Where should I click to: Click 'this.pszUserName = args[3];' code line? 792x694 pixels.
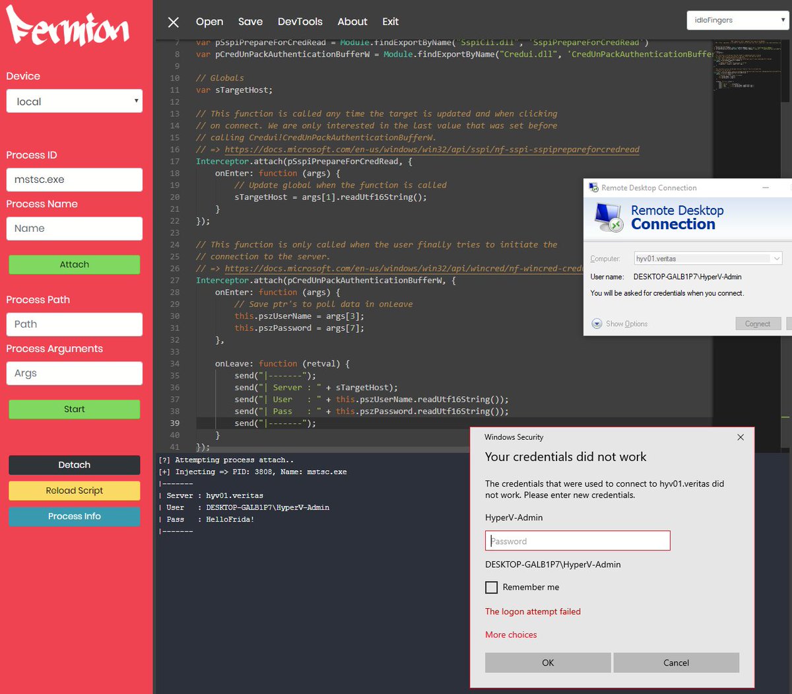[299, 316]
